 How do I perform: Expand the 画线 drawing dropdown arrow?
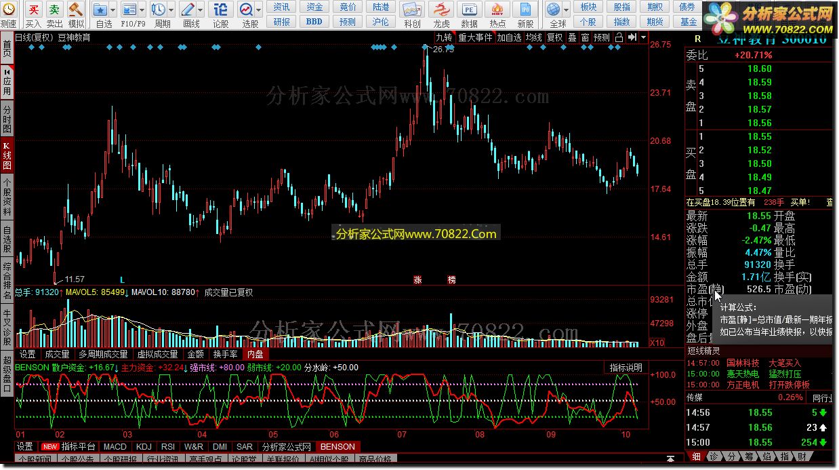[x=200, y=9]
